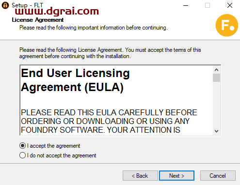Click the yellow Foundry F logo
The width and height of the screenshot is (240, 185).
(x=227, y=25)
